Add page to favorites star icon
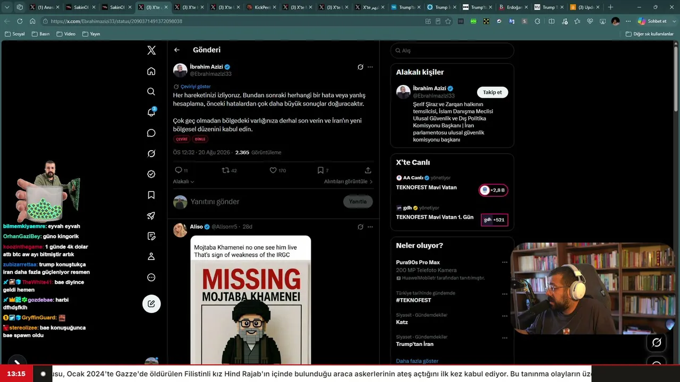This screenshot has height=382, width=680. [x=448, y=21]
